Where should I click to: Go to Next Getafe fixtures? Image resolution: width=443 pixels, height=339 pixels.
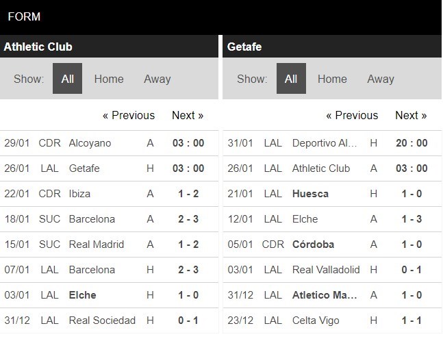(411, 116)
